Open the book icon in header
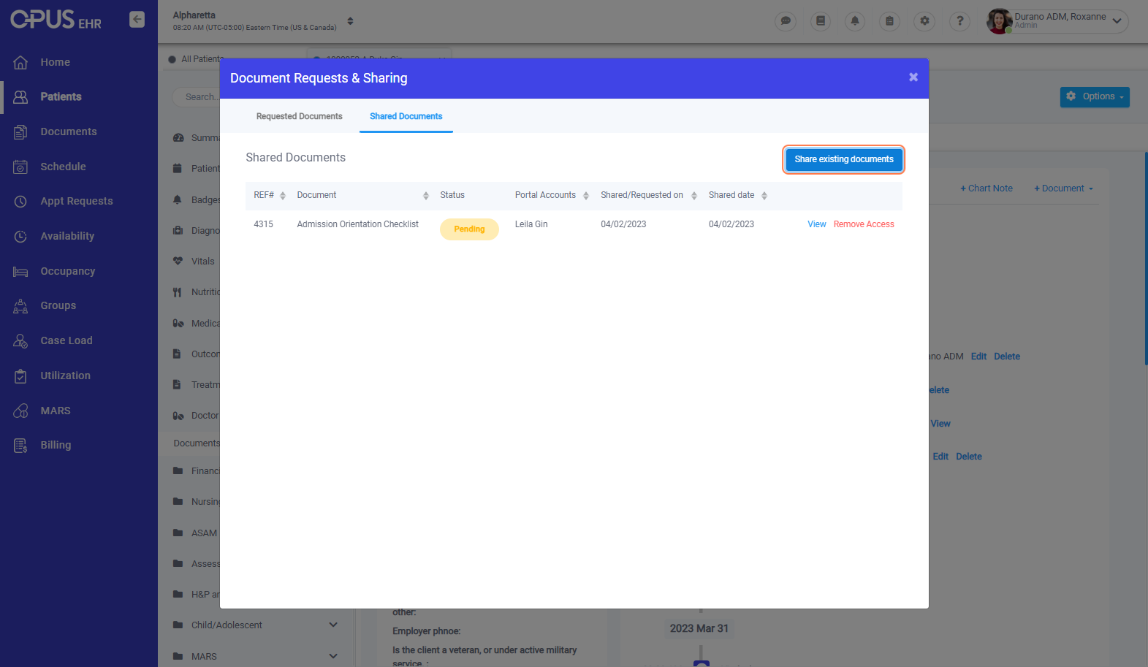The image size is (1148, 667). pyautogui.click(x=821, y=21)
